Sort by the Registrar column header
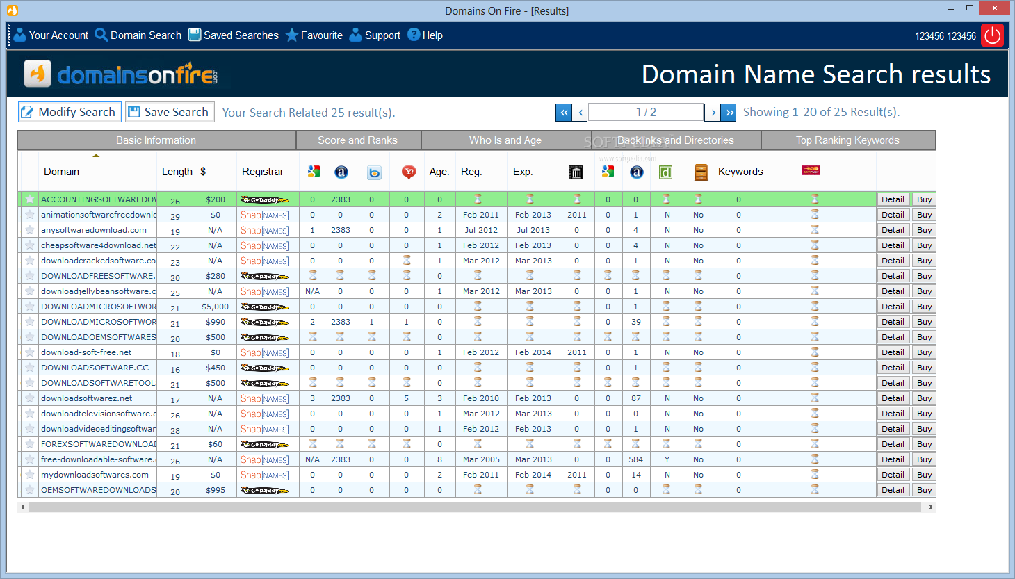The image size is (1015, 579). [x=263, y=172]
